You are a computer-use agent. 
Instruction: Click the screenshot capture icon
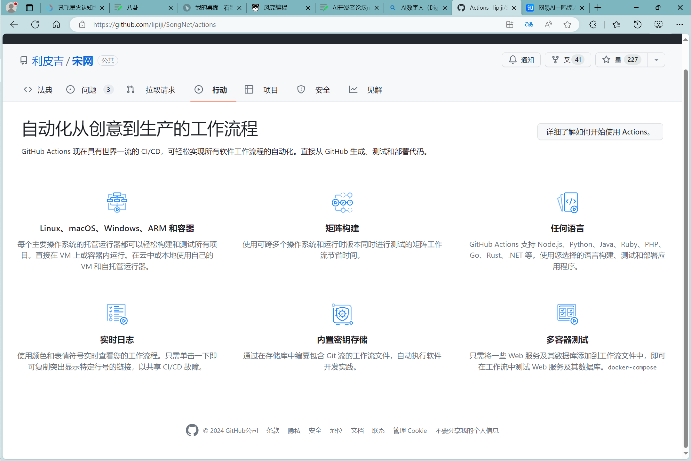659,24
